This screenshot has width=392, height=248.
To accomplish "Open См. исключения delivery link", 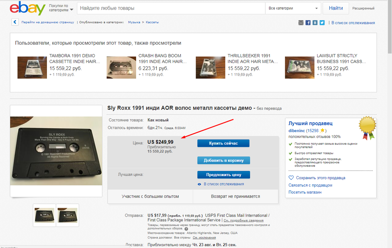I will point(204,237).
